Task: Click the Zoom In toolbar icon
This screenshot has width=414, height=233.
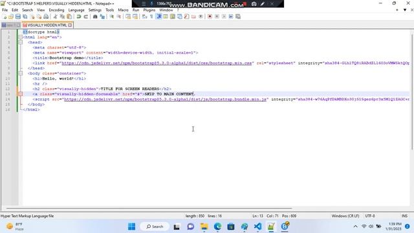Action: [x=112, y=16]
